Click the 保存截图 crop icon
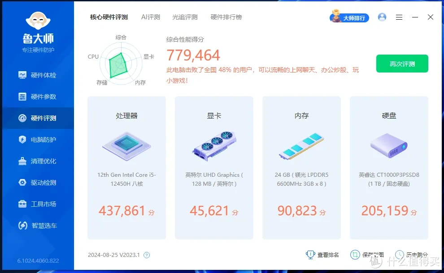The width and height of the screenshot is (444, 273). (355, 255)
